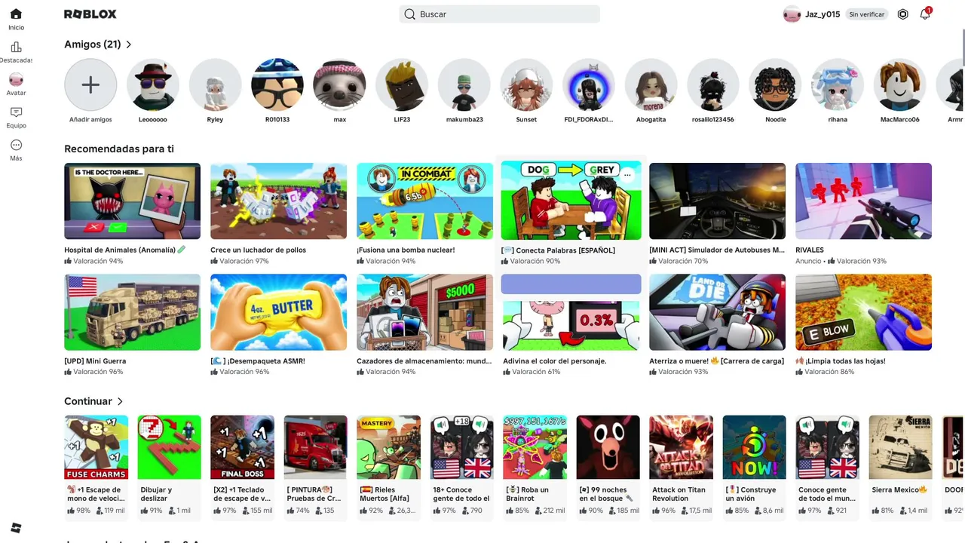965x543 pixels.
Task: Open Jaz_y015 profile avatar in the header
Action: (x=792, y=14)
